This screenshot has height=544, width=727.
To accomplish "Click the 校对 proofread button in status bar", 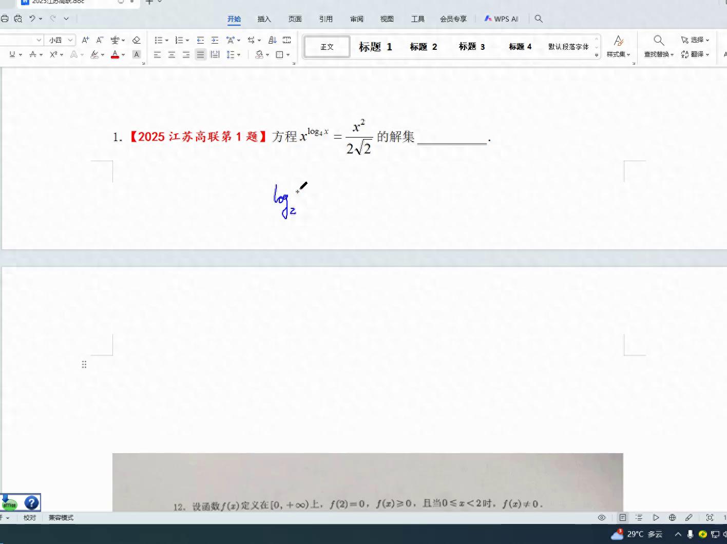I will coord(29,517).
